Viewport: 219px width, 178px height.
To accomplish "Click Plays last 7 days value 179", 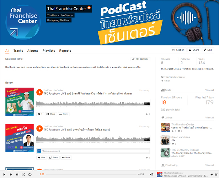I will 209,102.
